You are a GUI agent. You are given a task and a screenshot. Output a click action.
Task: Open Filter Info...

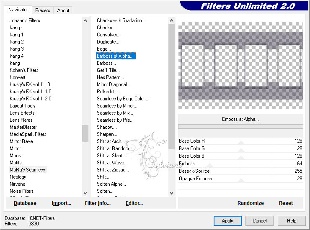point(98,203)
